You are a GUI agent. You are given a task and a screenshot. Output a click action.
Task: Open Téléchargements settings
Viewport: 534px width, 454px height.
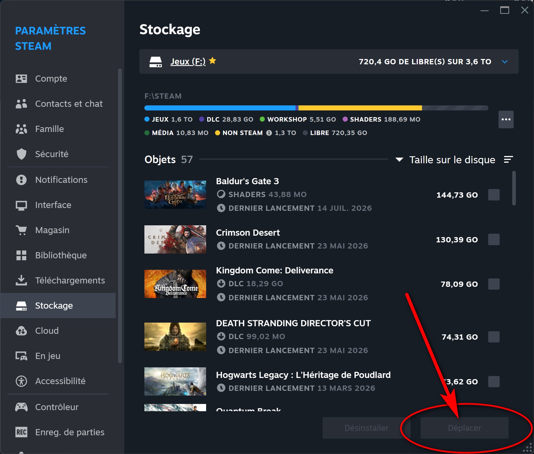58,280
